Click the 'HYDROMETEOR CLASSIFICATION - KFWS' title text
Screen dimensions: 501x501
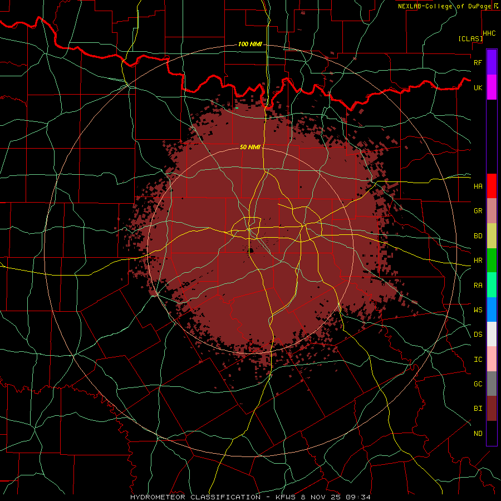(x=214, y=497)
